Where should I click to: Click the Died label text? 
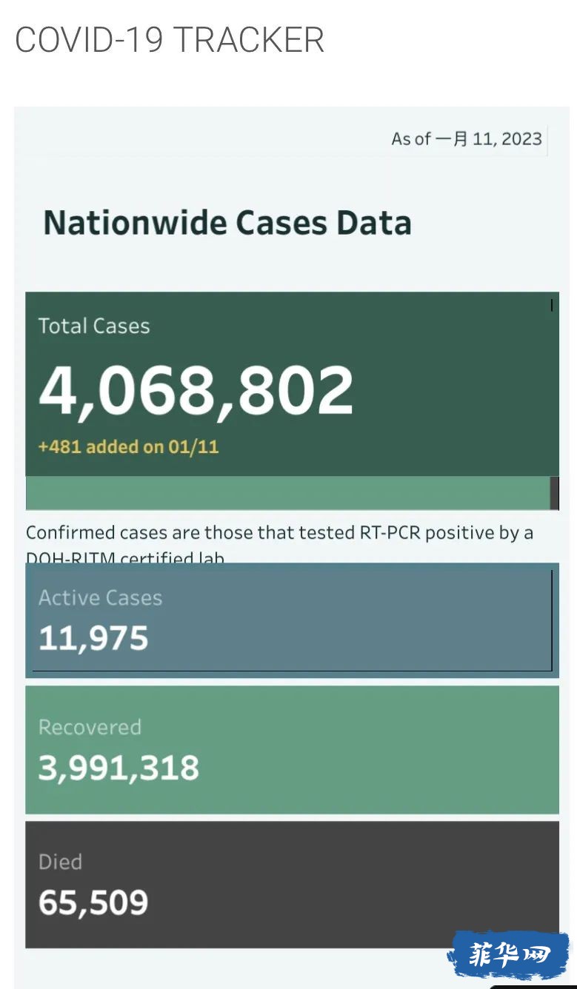click(60, 862)
